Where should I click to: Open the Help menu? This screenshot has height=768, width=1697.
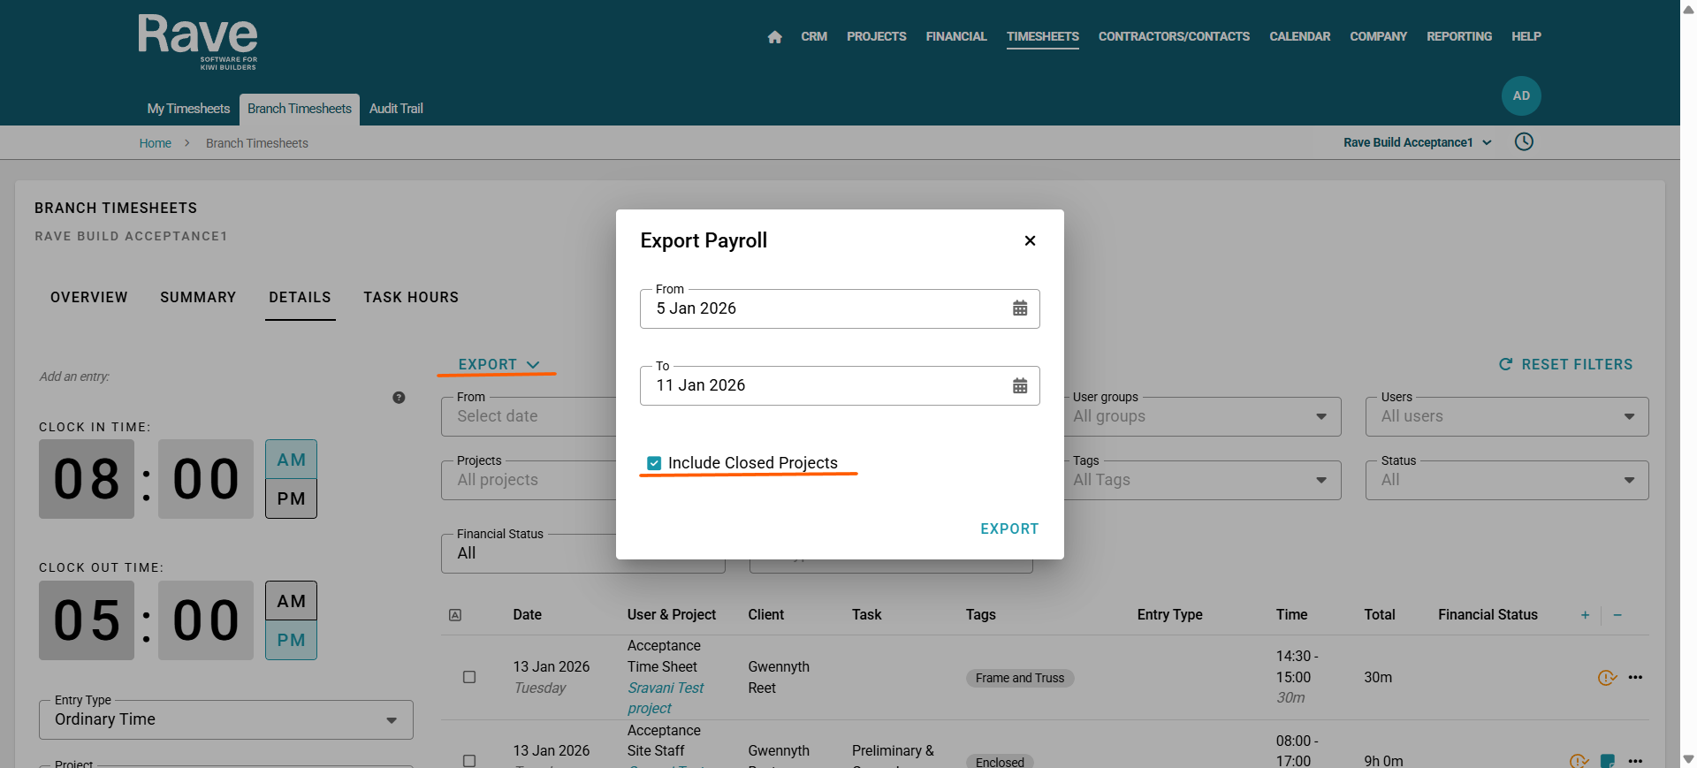pos(1526,37)
